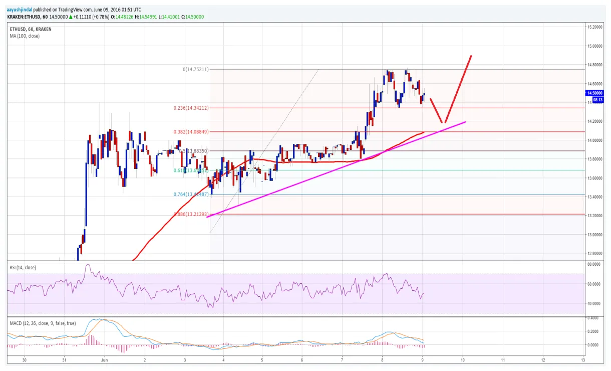Select the 0.236 (14.34212) Fibonacci level

tap(190, 107)
